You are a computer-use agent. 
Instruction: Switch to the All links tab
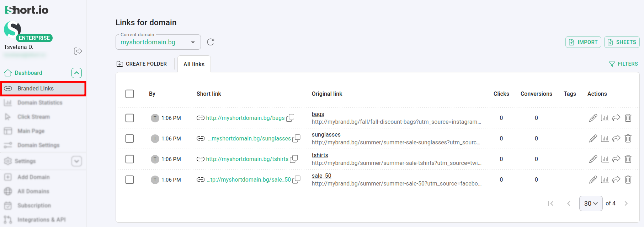click(x=194, y=64)
